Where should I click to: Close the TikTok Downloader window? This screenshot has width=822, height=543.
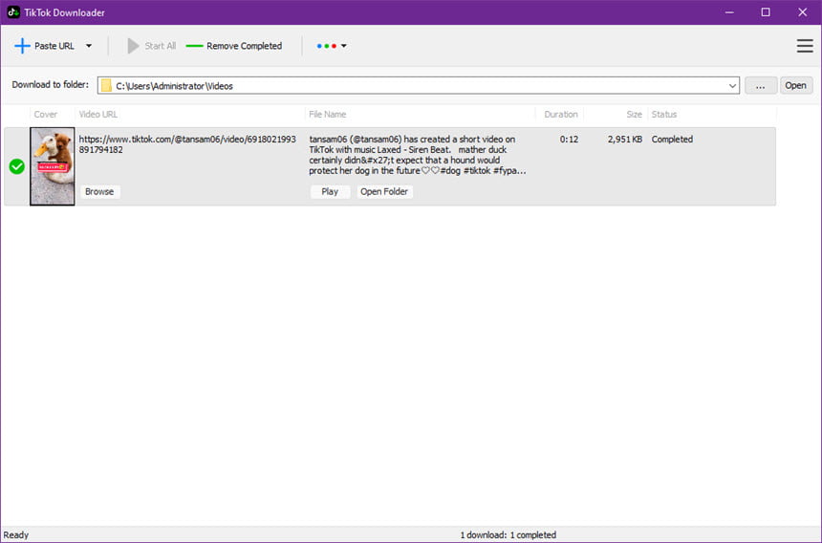[x=803, y=12]
